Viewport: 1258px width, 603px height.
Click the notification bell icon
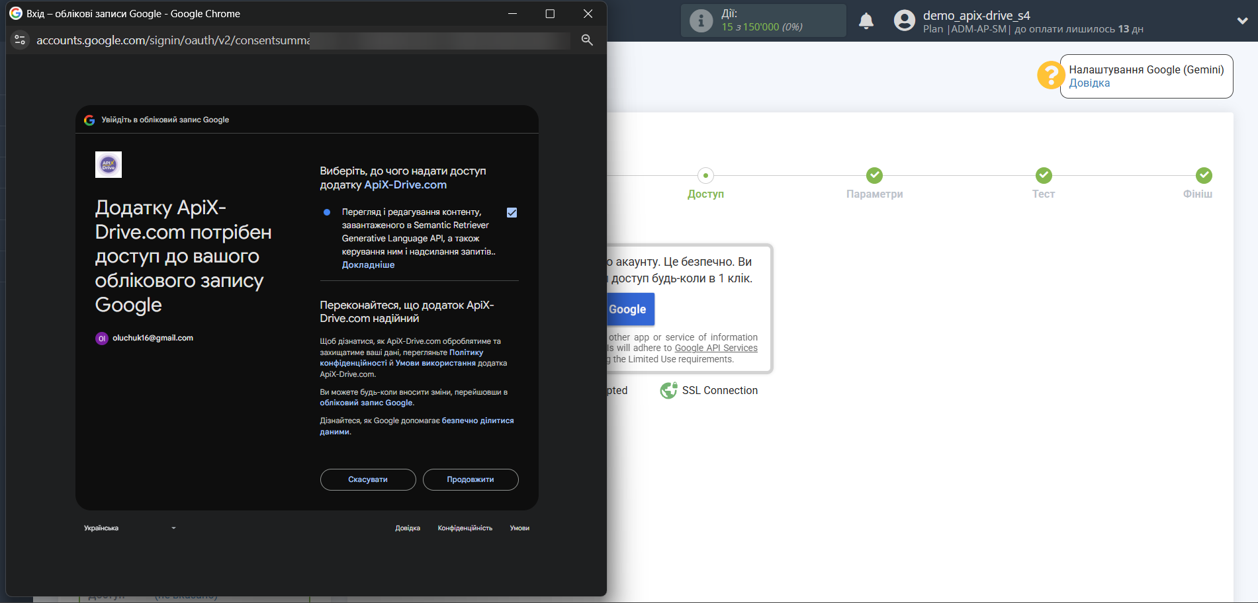(x=866, y=21)
